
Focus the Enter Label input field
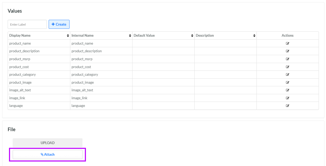click(x=27, y=24)
